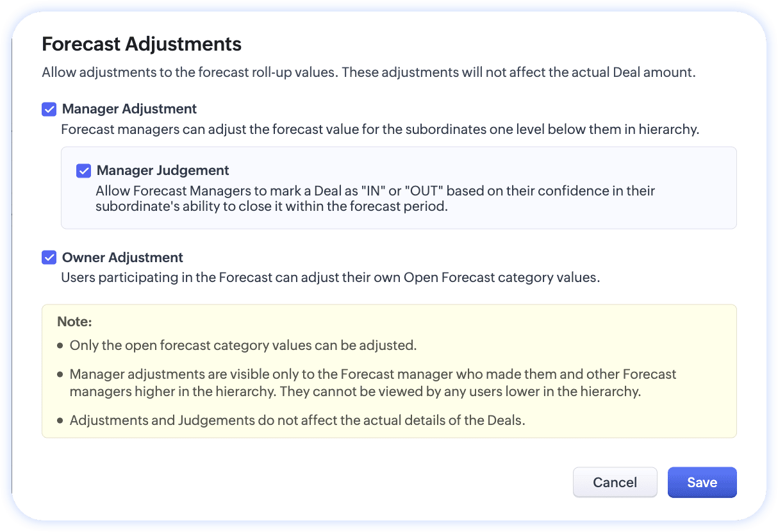778x532 pixels.
Task: Click the bullet before the Adjustments and Judgements note
Action: click(x=60, y=421)
